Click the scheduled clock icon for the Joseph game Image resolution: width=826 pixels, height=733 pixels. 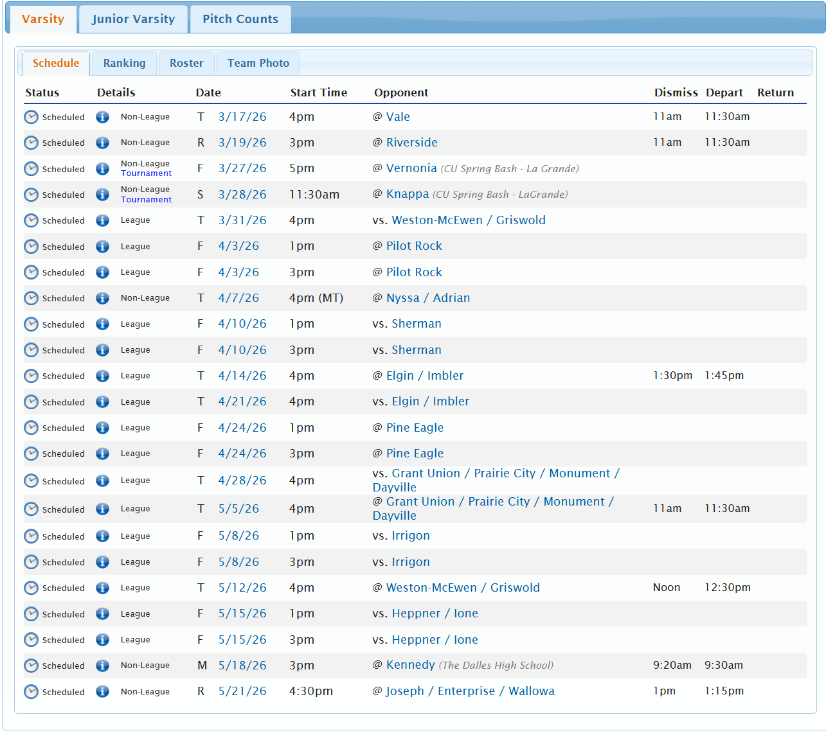pos(31,692)
